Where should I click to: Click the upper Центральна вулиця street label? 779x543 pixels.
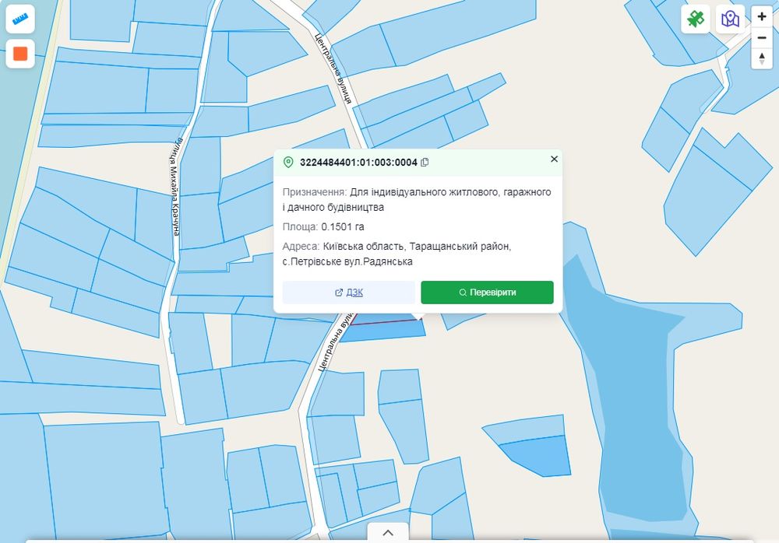tap(333, 69)
